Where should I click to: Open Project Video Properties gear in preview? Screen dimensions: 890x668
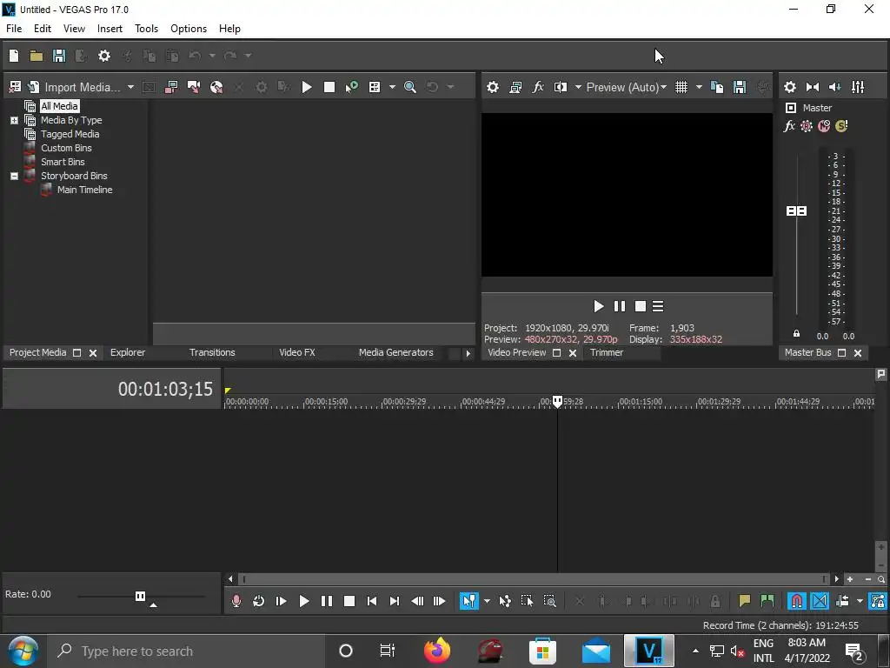[493, 87]
